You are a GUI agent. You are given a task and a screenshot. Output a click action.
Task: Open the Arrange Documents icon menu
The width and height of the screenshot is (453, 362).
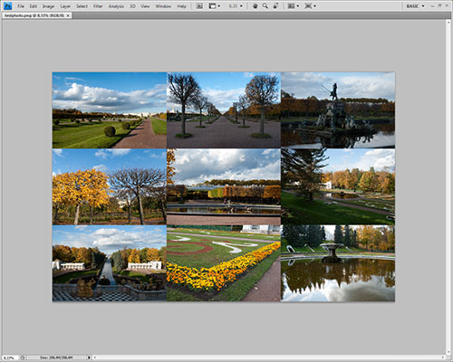[x=293, y=6]
